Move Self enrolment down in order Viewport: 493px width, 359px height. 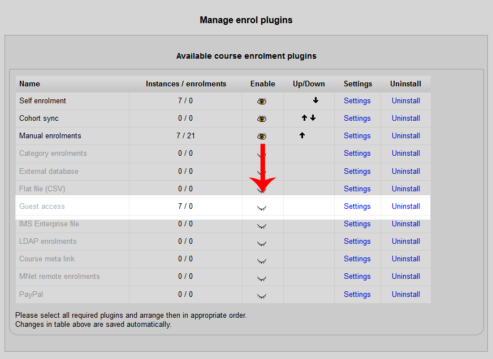315,100
